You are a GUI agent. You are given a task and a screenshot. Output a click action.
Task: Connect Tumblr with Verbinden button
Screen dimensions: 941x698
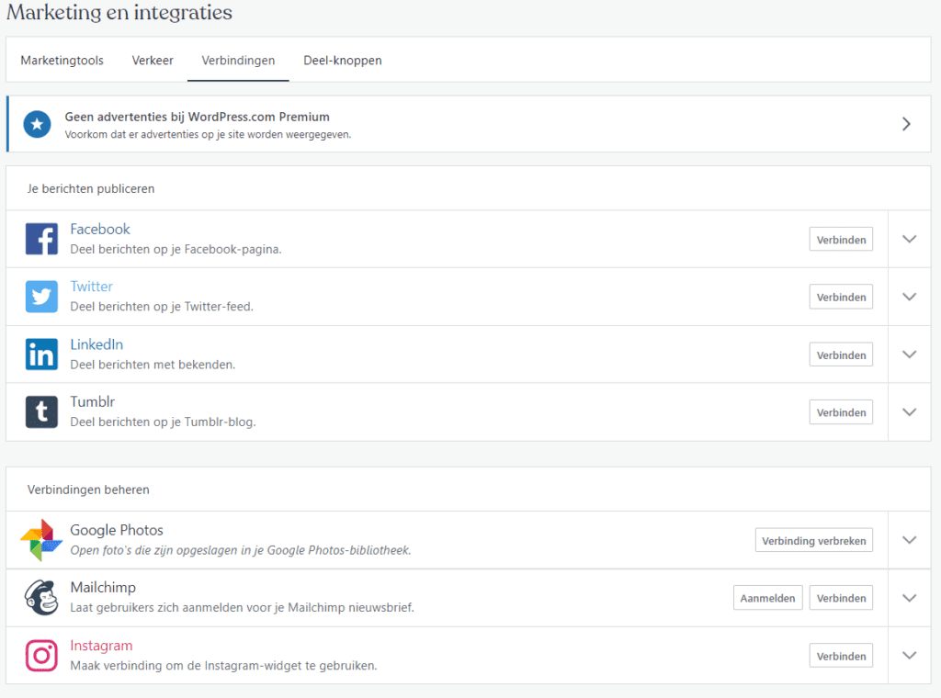tap(841, 412)
